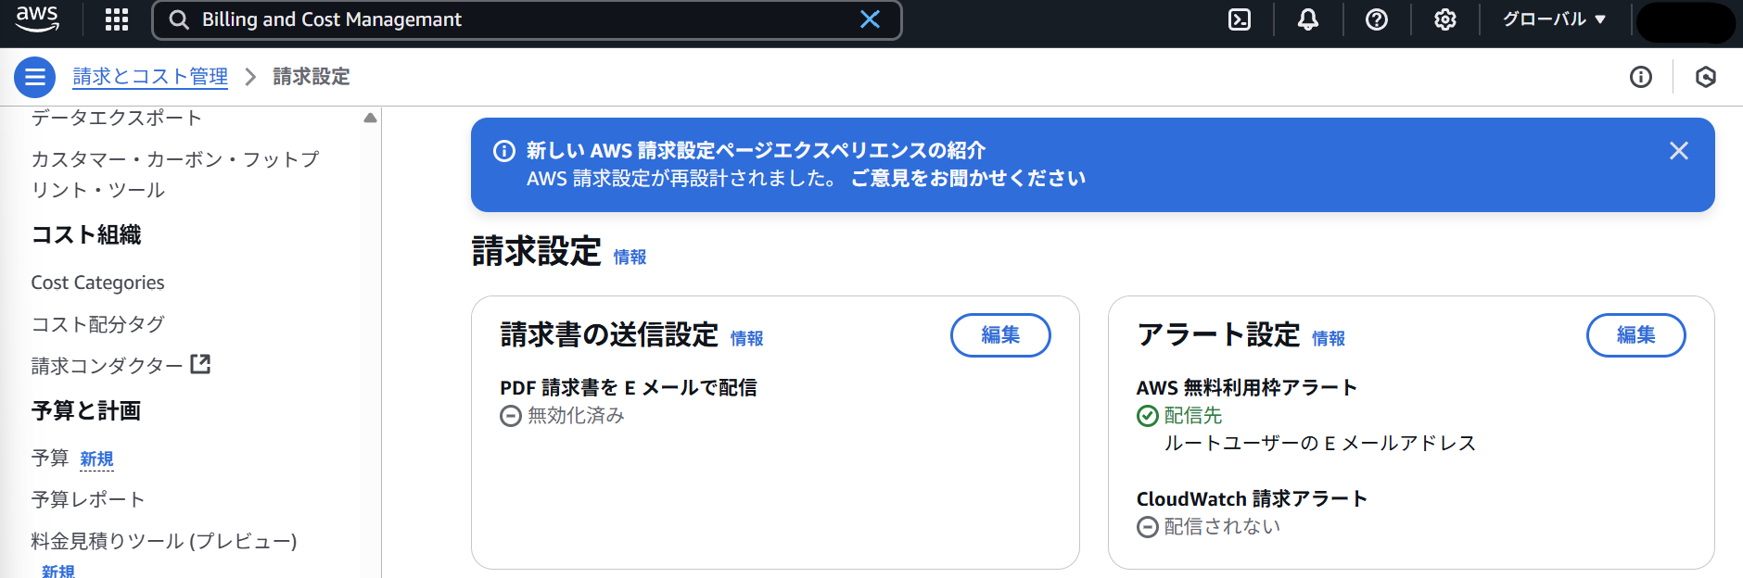Open 情報 link next to 請求設定 heading

pyautogui.click(x=630, y=258)
